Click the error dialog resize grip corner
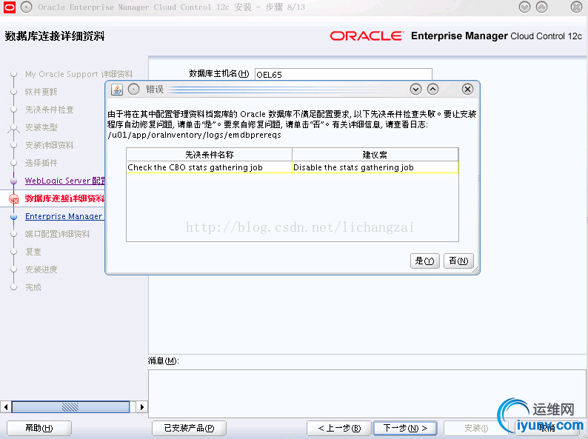The height and width of the screenshot is (439, 588). (475, 271)
